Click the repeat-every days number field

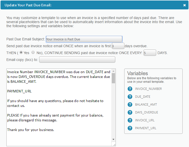[x=150, y=53]
